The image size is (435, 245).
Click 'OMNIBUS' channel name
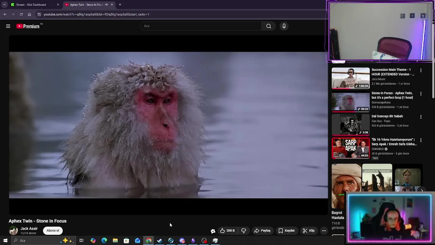pos(378,149)
